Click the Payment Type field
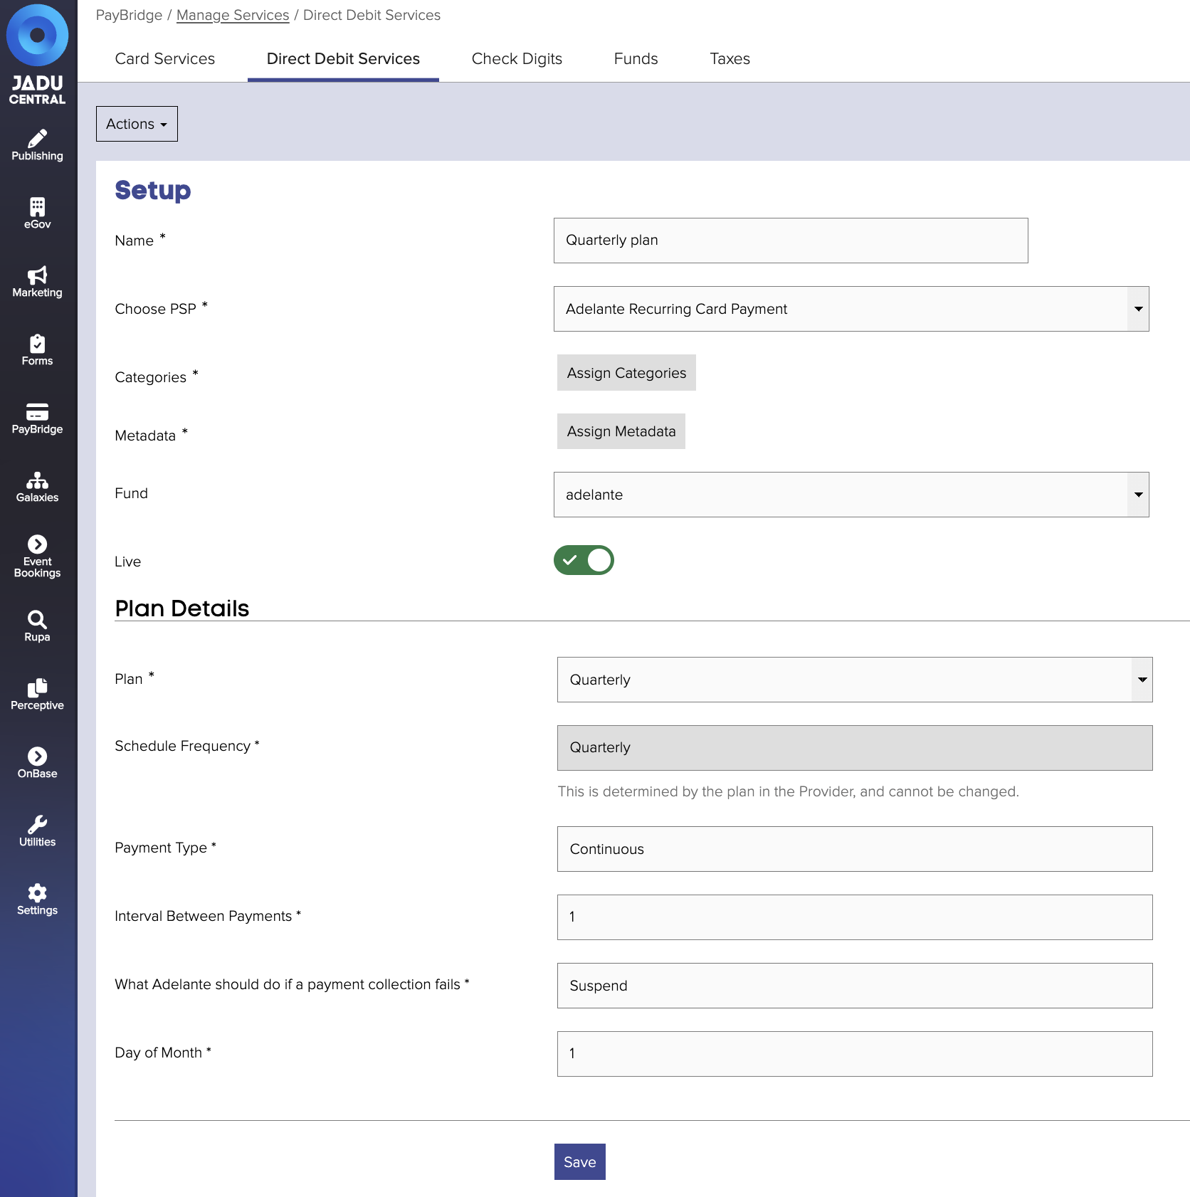This screenshot has width=1190, height=1197. click(855, 849)
